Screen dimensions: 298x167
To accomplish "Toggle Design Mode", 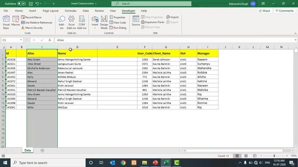I will (104, 22).
